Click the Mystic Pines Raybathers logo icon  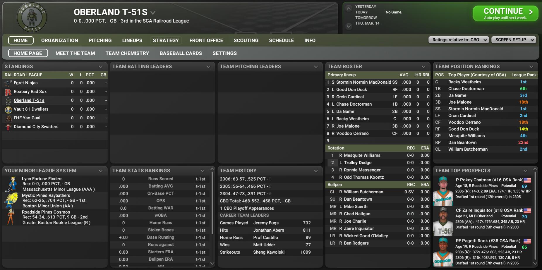pyautogui.click(x=11, y=200)
